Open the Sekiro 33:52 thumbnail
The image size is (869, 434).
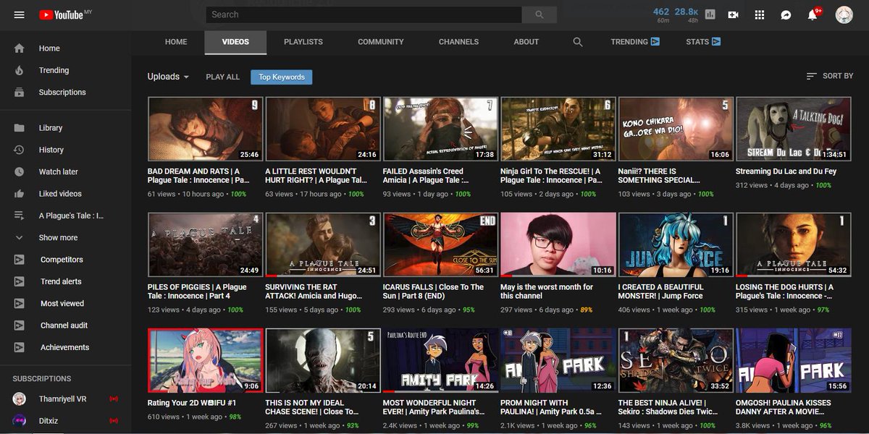[676, 360]
